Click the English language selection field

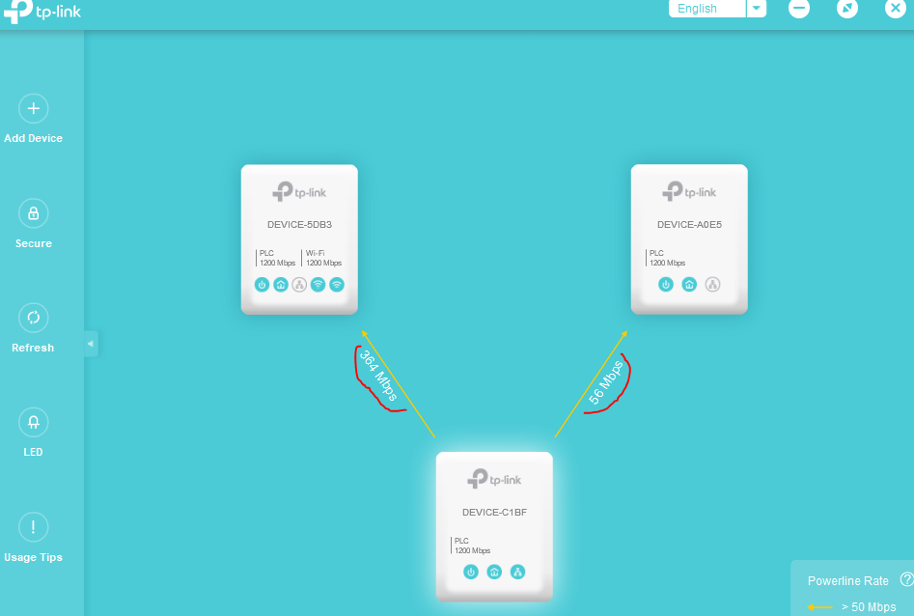[x=707, y=9]
